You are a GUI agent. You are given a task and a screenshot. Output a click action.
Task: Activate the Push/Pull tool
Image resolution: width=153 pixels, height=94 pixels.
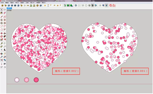(5, 33)
